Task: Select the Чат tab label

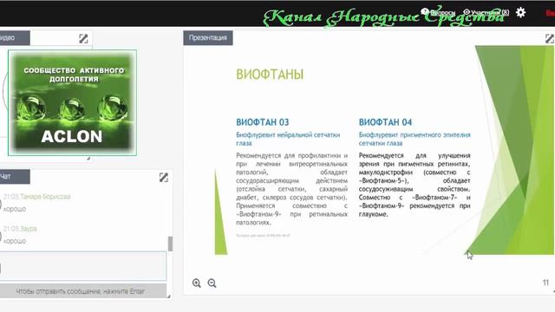Action: (14, 177)
